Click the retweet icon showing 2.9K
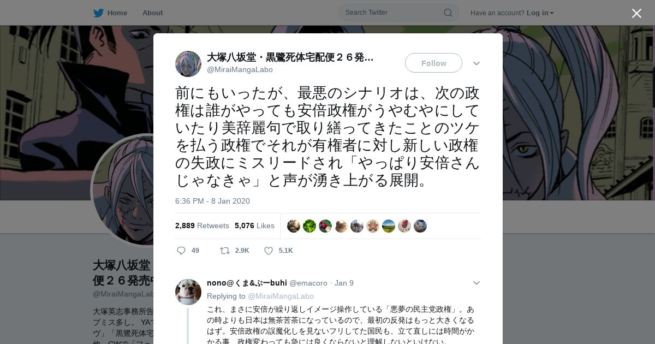655x344 pixels. (224, 251)
